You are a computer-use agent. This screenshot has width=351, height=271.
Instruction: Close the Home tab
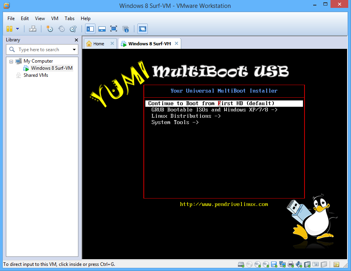click(x=112, y=43)
